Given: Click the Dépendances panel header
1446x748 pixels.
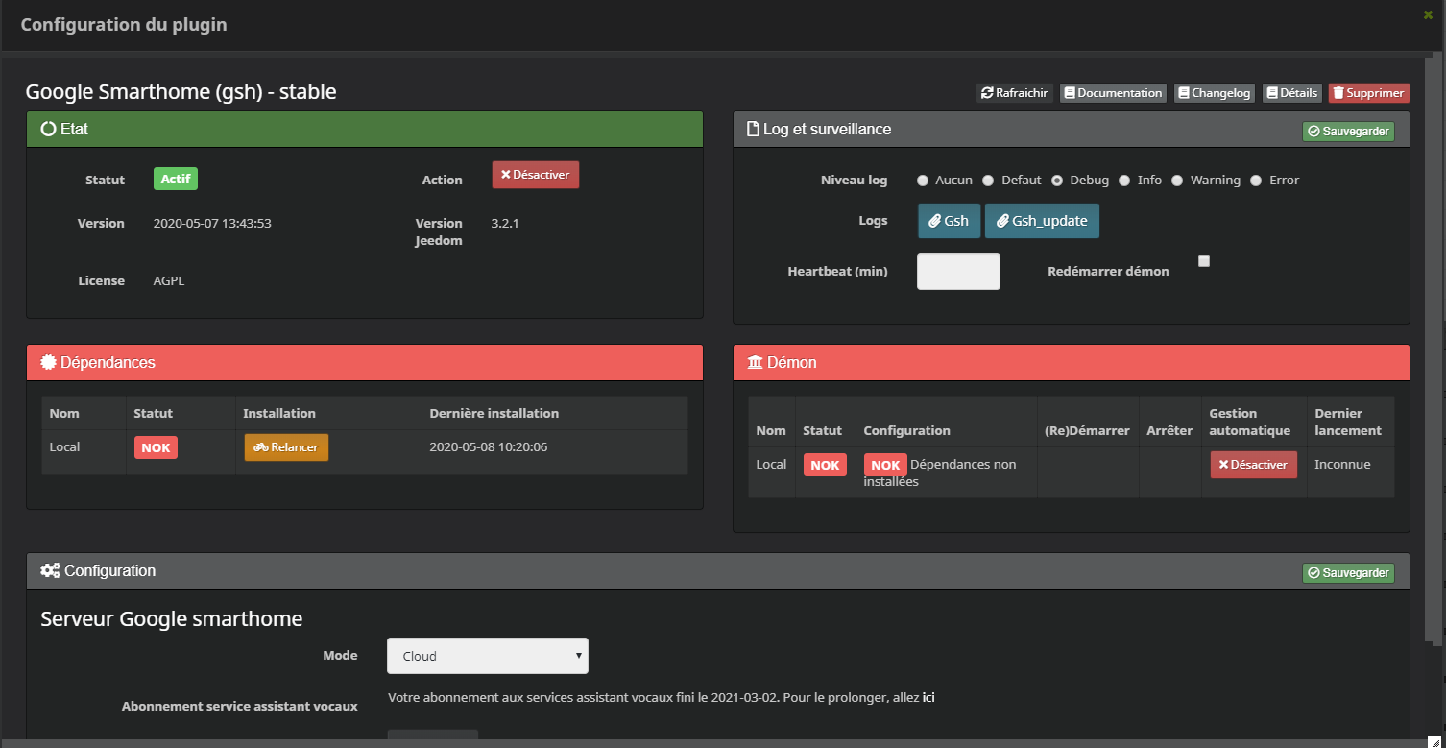Looking at the screenshot, I should 365,363.
